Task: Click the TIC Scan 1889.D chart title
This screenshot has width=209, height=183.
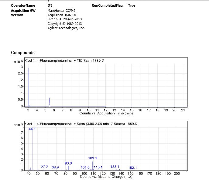Action: [65, 61]
